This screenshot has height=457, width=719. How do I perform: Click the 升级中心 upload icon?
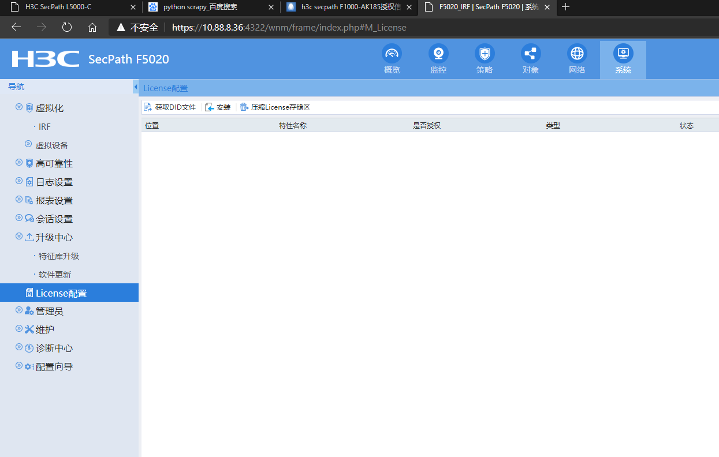29,237
